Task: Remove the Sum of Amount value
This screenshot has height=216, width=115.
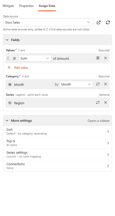Action: [106, 58]
